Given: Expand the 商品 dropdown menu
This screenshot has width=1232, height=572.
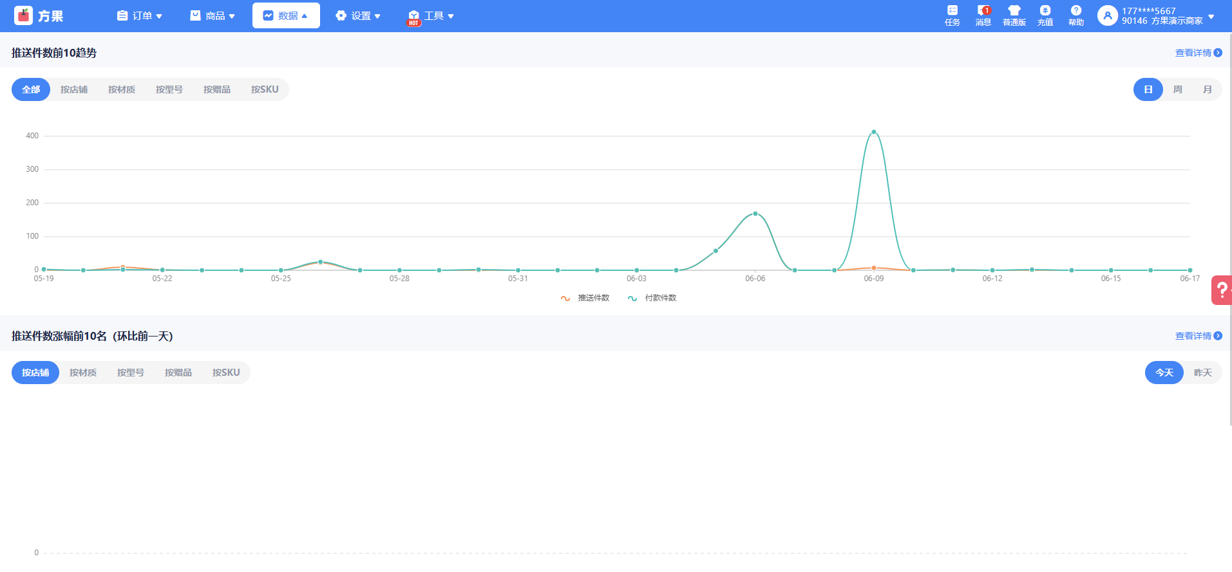Looking at the screenshot, I should pyautogui.click(x=213, y=15).
